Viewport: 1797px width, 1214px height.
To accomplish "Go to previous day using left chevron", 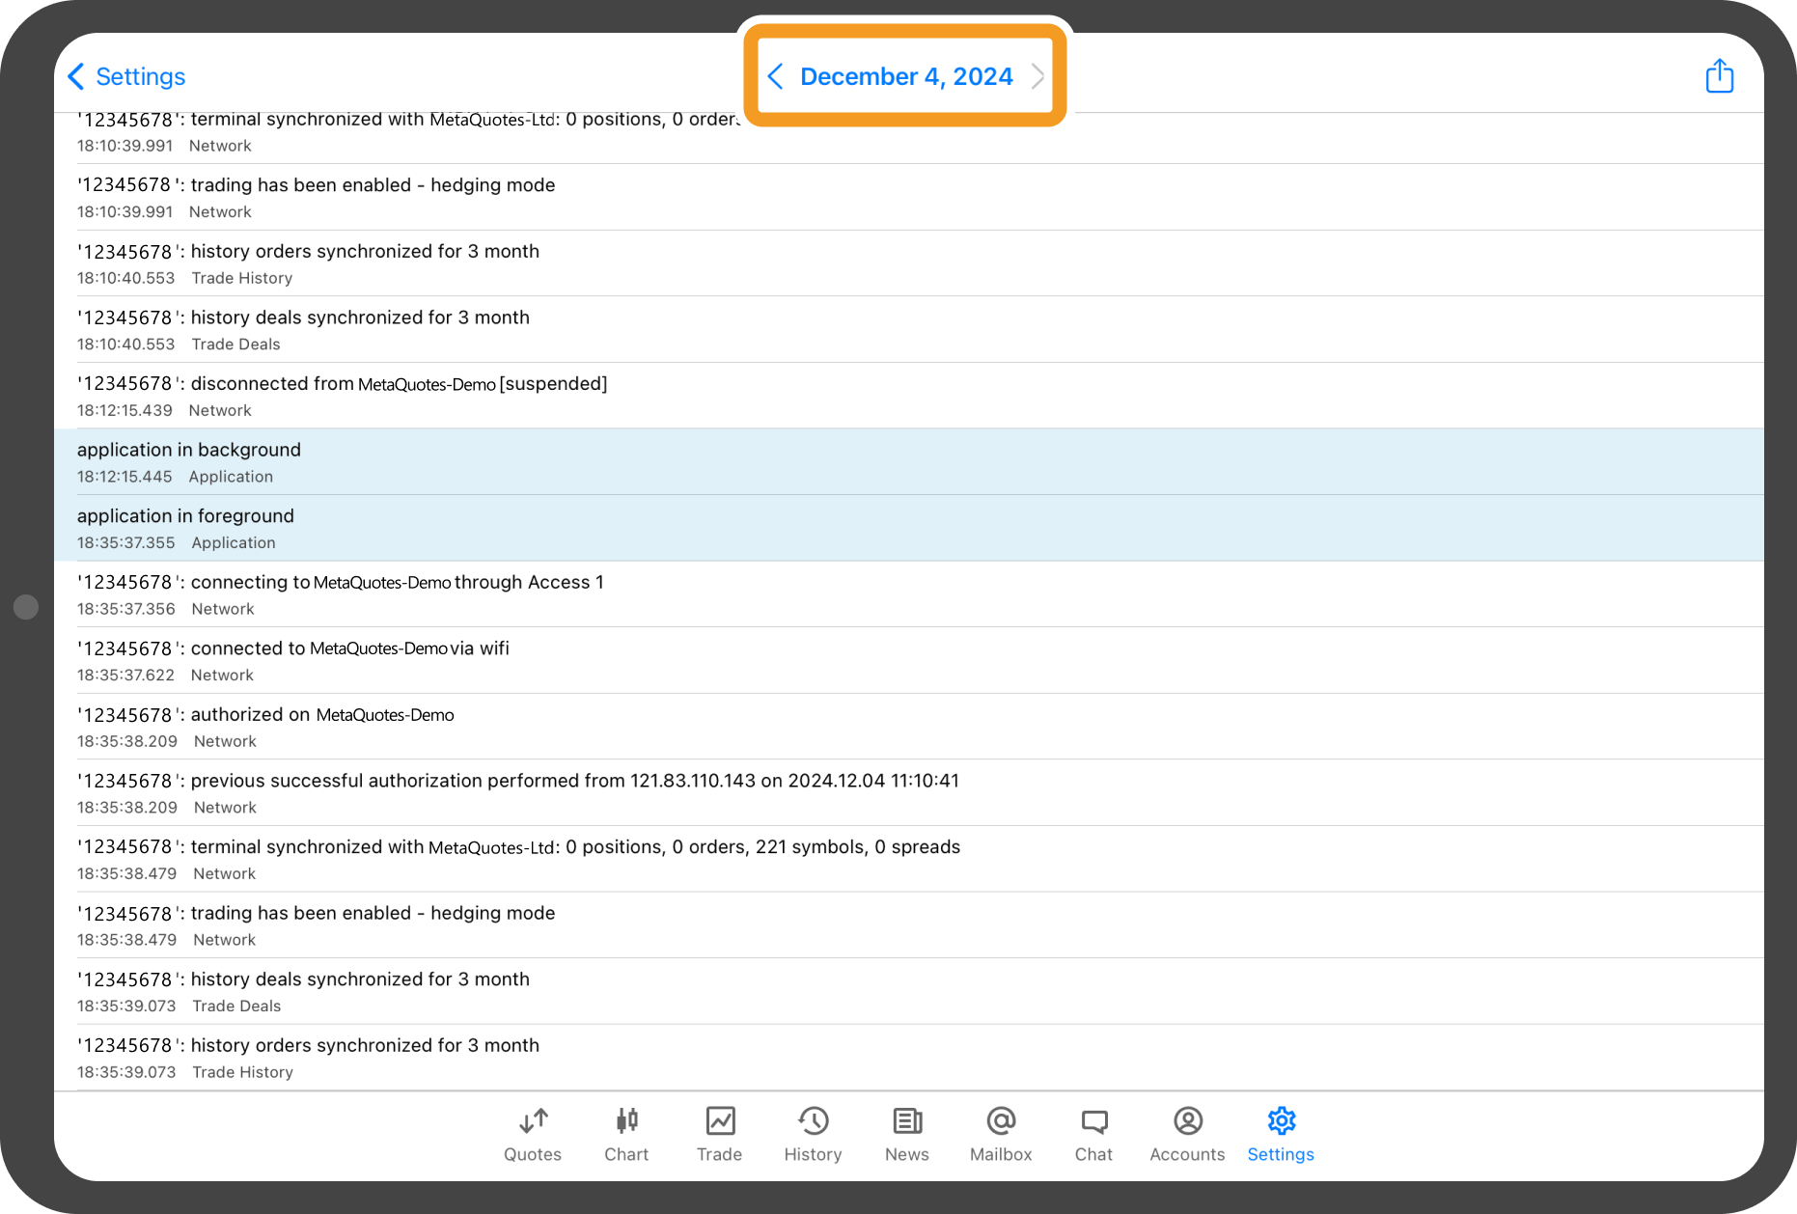I will click(x=775, y=76).
